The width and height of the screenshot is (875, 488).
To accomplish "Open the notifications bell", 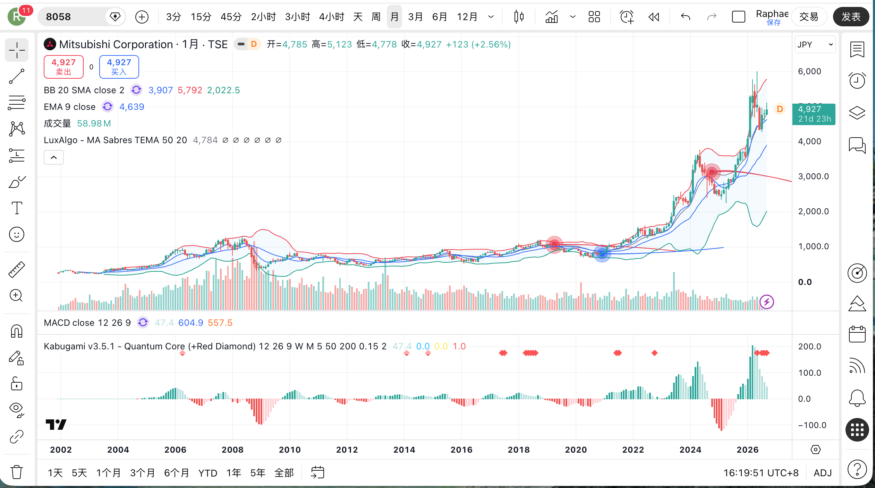I will [x=857, y=398].
